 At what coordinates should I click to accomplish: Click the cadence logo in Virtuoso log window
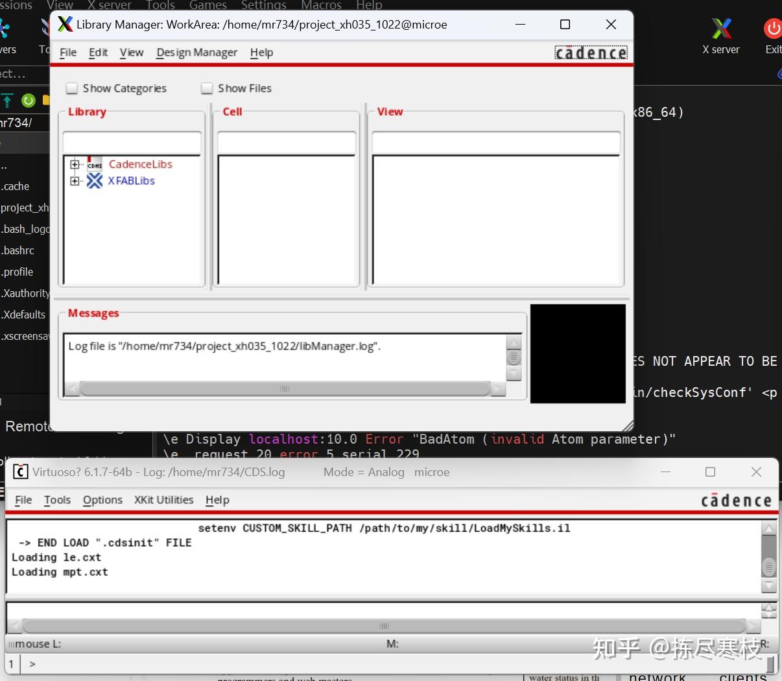(x=736, y=500)
